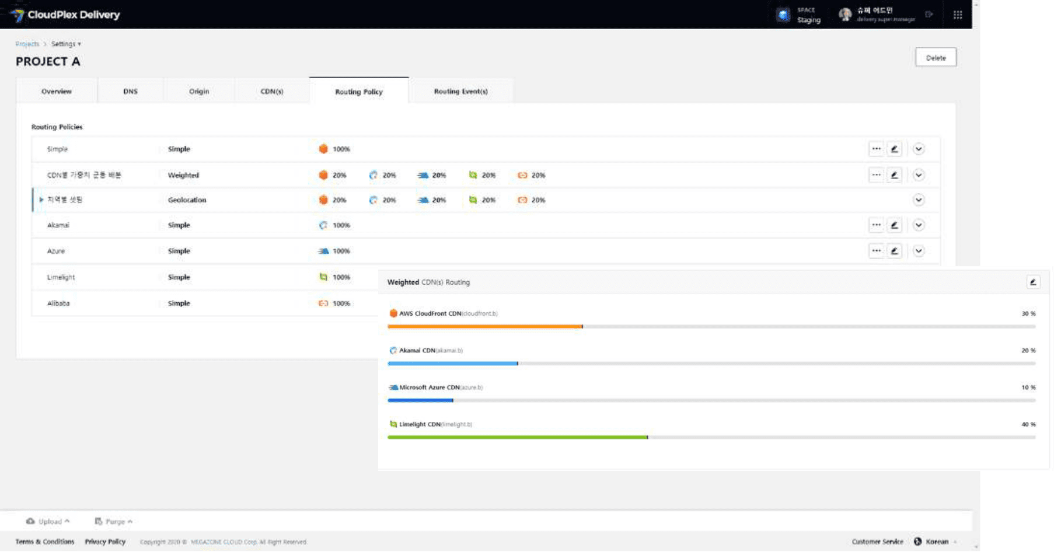Select the Alibaba policy name
This screenshot has width=1054, height=552.
(58, 303)
